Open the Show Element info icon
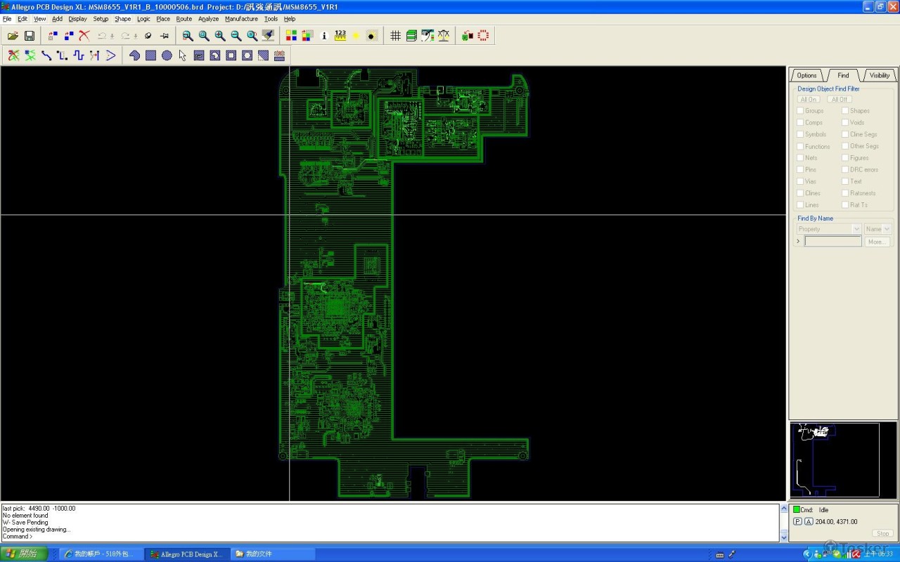The width and height of the screenshot is (900, 562). (x=324, y=36)
